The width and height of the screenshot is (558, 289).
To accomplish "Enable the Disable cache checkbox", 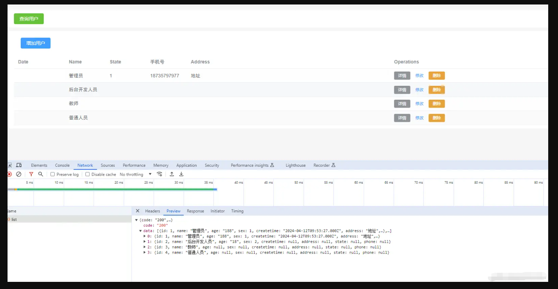I will point(87,174).
